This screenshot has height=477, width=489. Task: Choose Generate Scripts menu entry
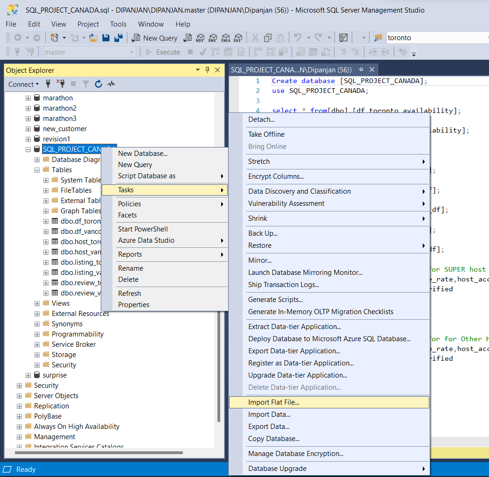click(329, 300)
